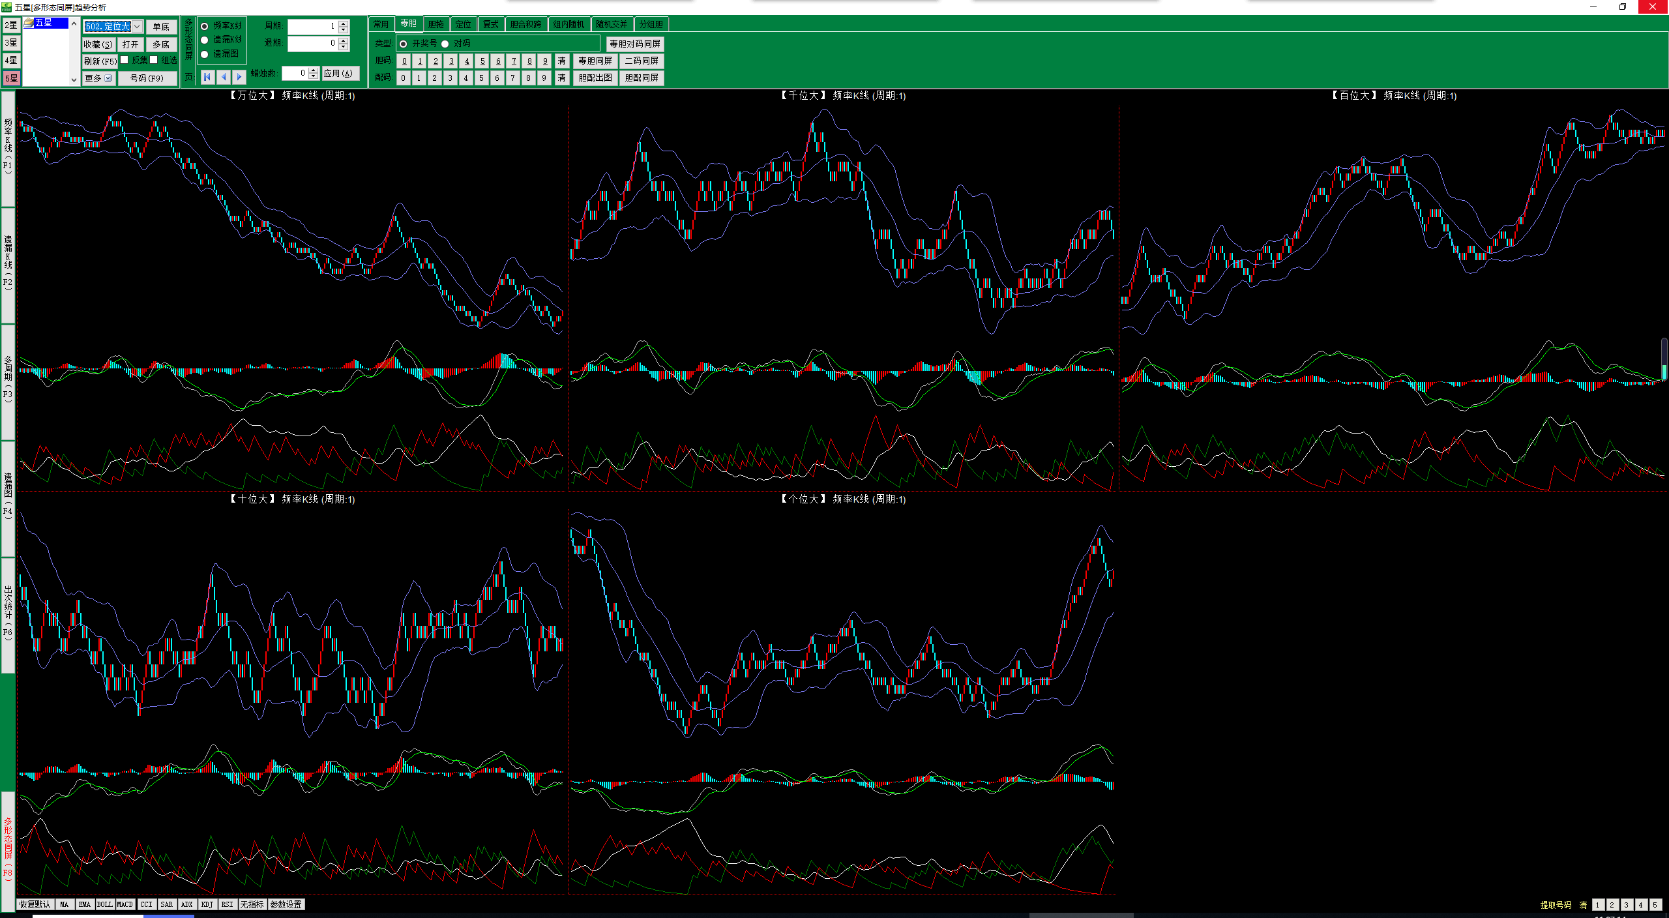The height and width of the screenshot is (918, 1669).
Task: Decrease the 蜡烛数 spinner value
Action: pos(314,76)
